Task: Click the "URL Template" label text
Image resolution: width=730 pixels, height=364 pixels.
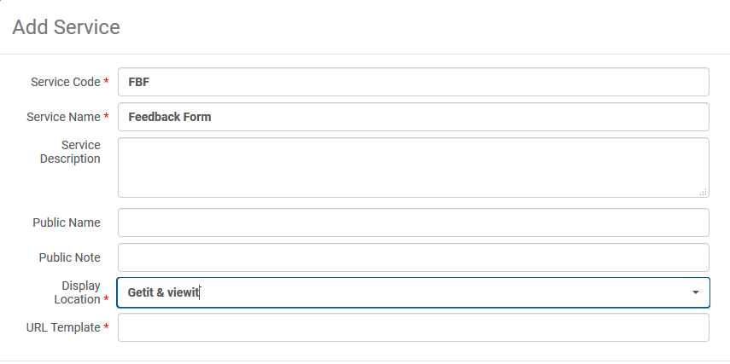Action: (63, 327)
